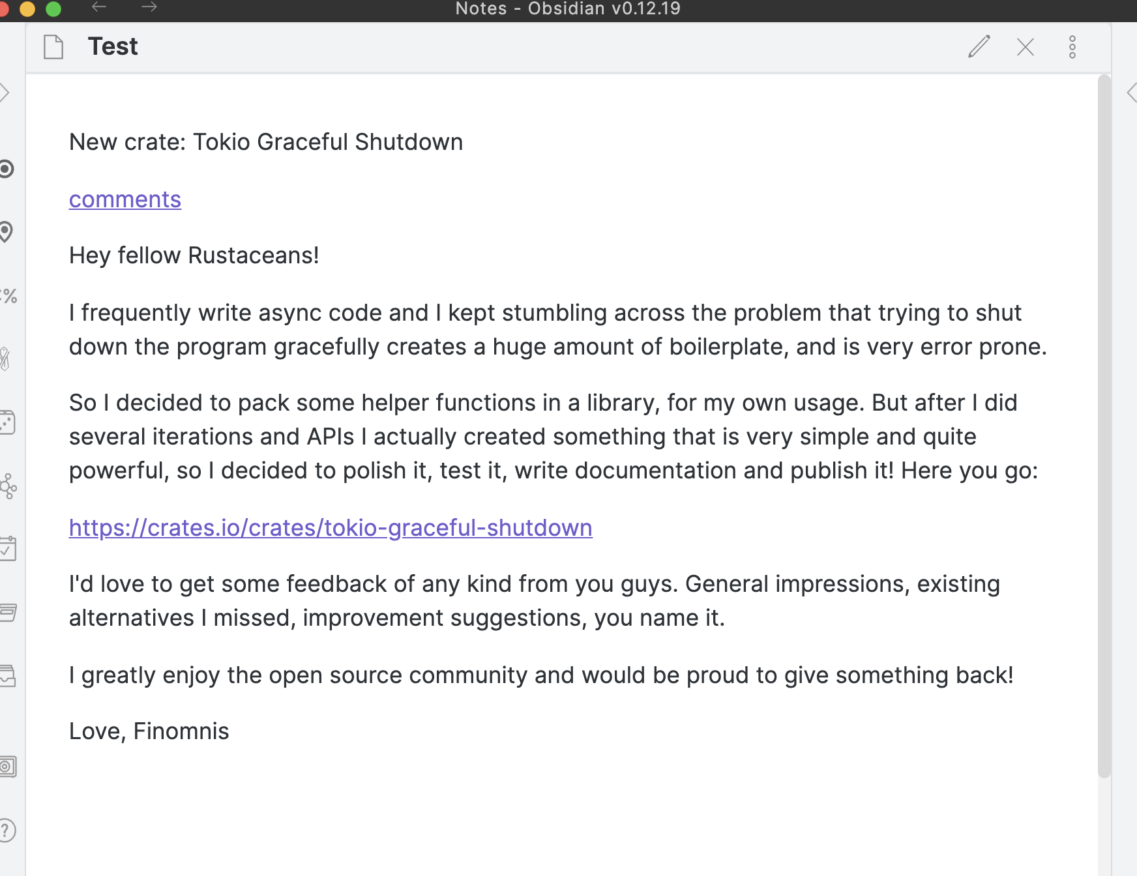Viewport: 1137px width, 876px height.
Task: Click the stacked cards icon in the sidebar
Action: tap(8, 613)
